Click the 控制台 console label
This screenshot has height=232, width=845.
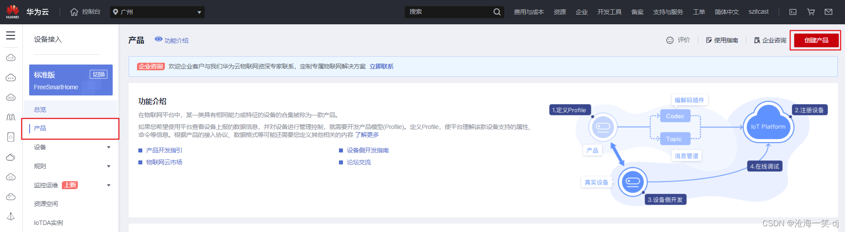pos(91,12)
